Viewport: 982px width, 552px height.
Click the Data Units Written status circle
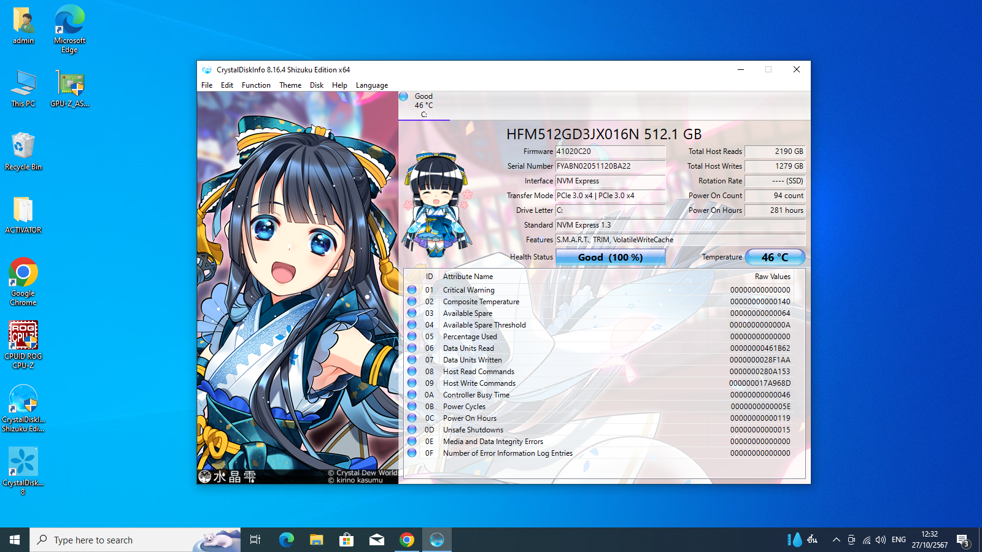(412, 359)
